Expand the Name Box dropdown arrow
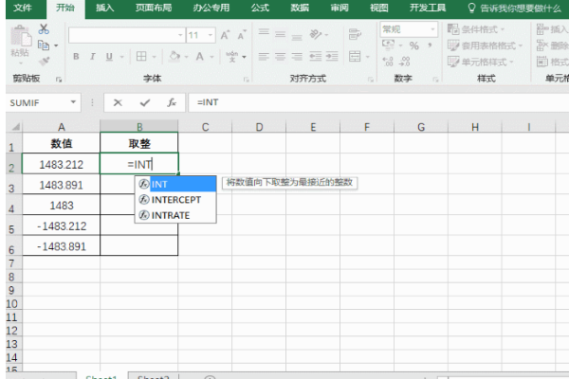Image resolution: width=569 pixels, height=379 pixels. click(x=73, y=102)
